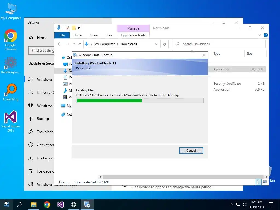Open Home in Settings window
This screenshot has width=280, height=210.
click(x=38, y=38)
